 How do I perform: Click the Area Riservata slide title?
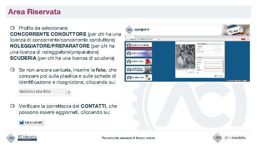tap(34, 12)
